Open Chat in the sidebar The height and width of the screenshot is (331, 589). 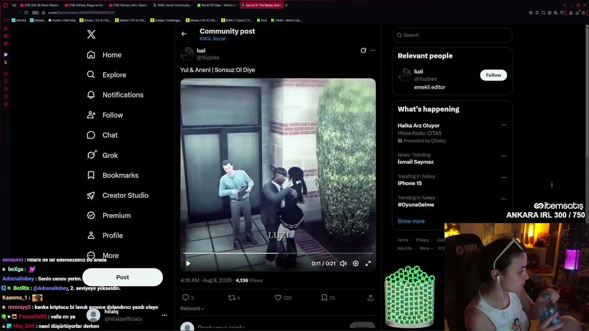point(102,135)
